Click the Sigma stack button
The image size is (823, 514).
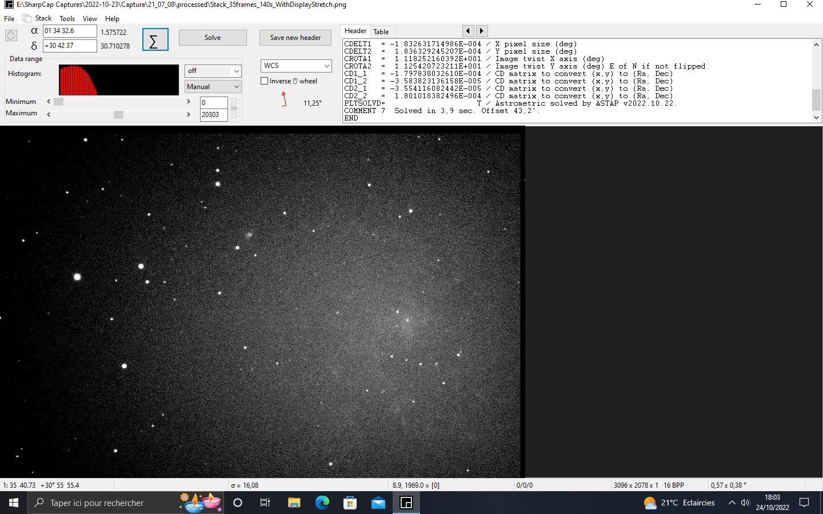click(x=155, y=39)
